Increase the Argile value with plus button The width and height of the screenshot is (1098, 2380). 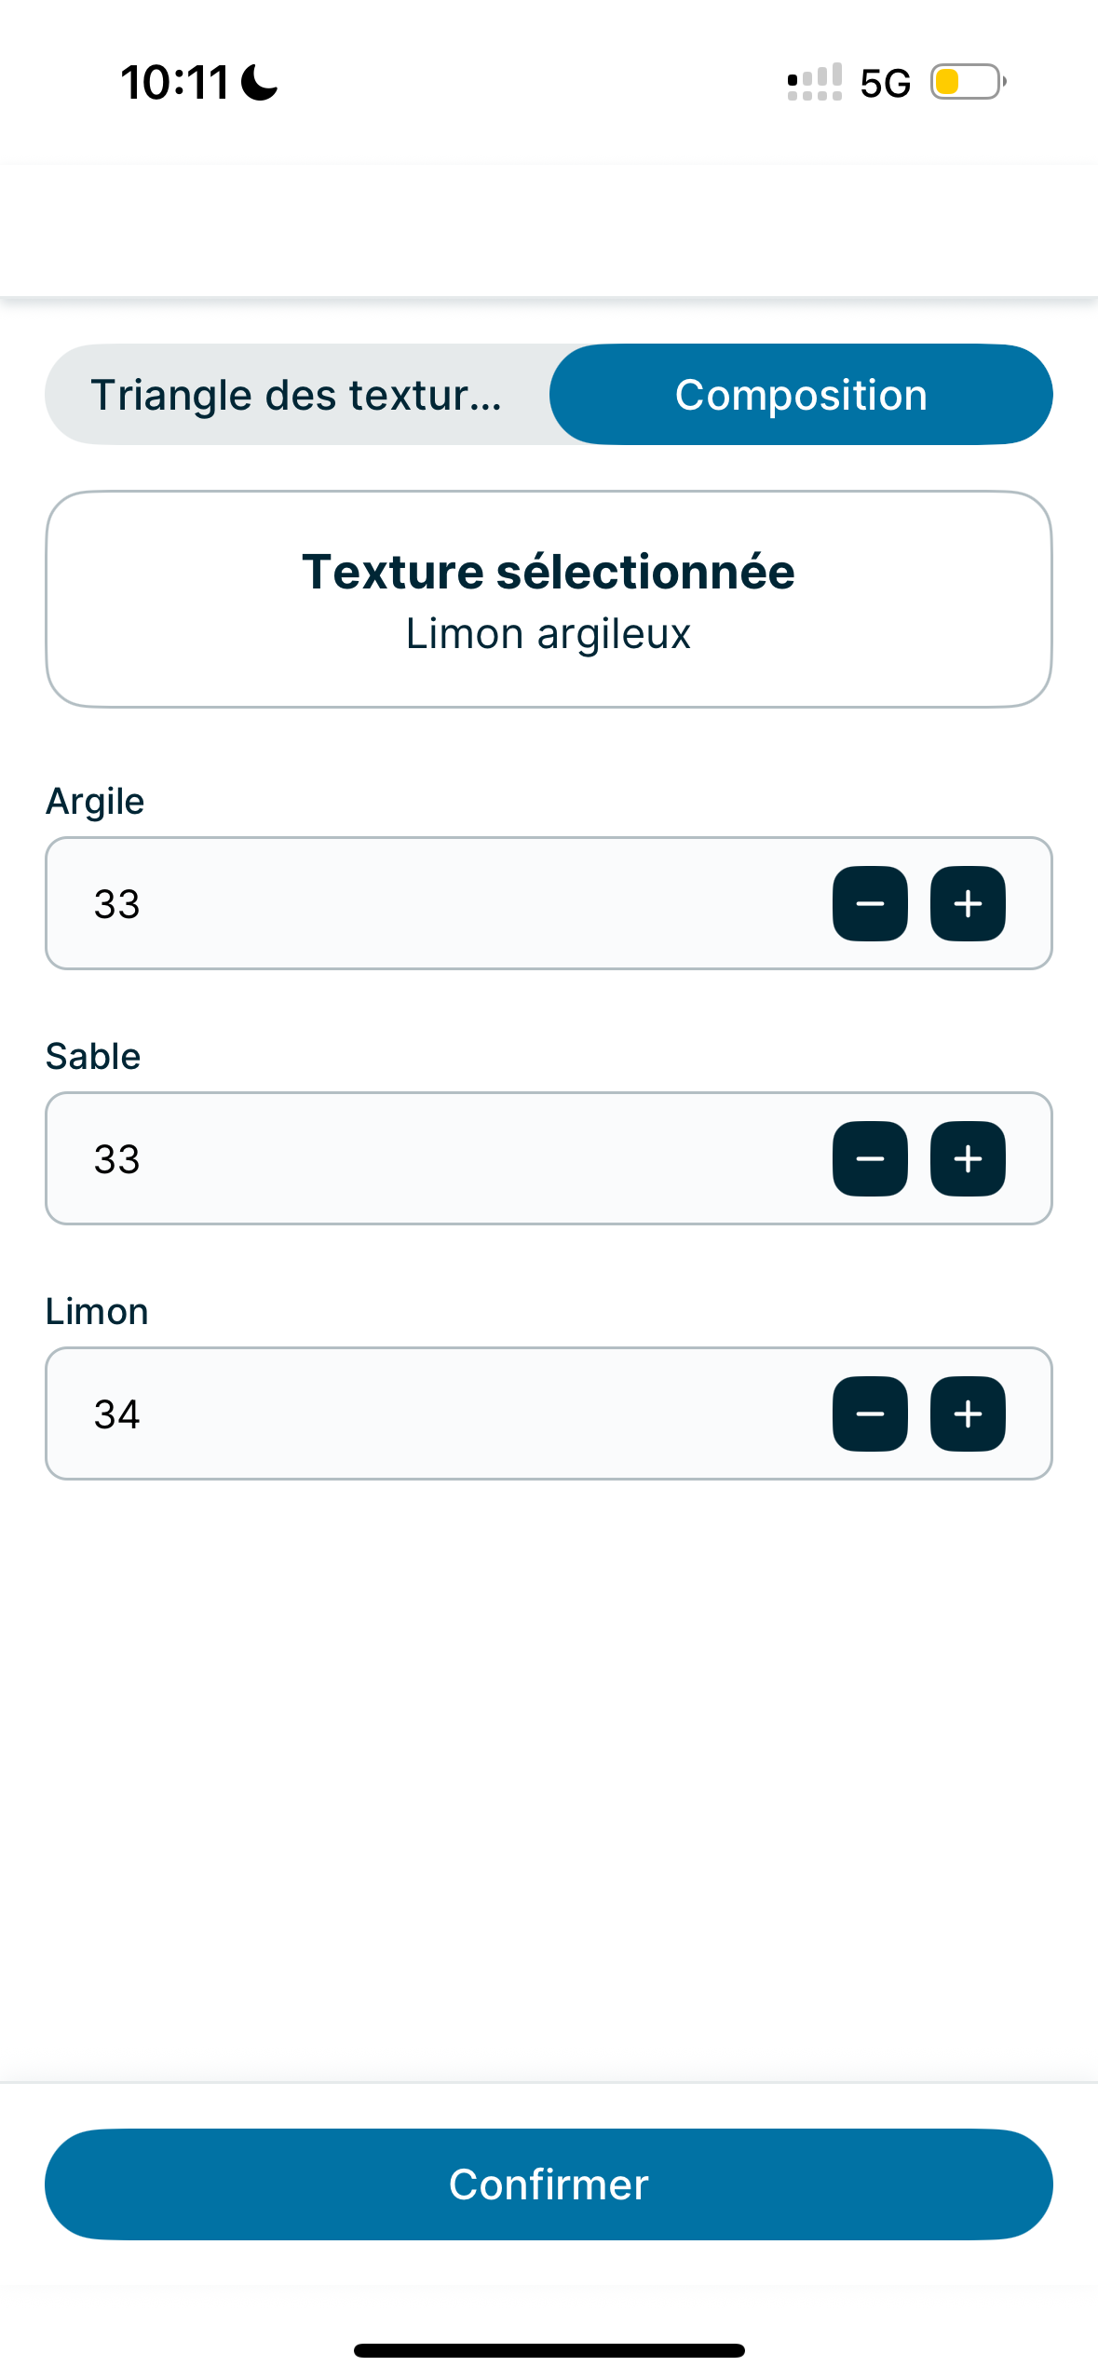click(x=968, y=903)
